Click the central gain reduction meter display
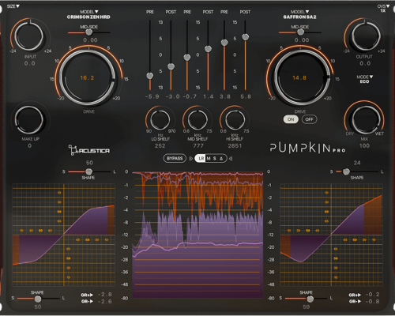The height and width of the screenshot is (316, 395). pyautogui.click(x=197, y=235)
